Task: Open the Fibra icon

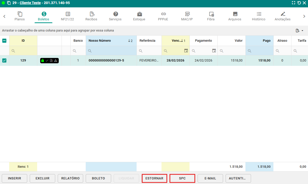Action: point(211,14)
